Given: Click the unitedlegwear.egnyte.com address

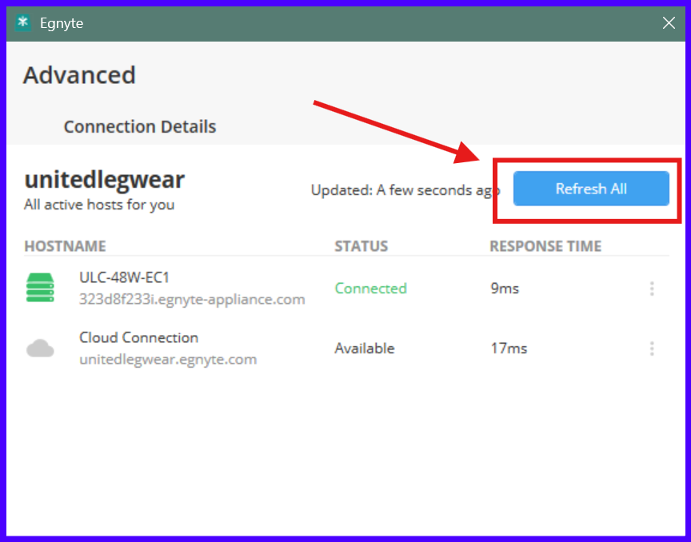Looking at the screenshot, I should (168, 359).
